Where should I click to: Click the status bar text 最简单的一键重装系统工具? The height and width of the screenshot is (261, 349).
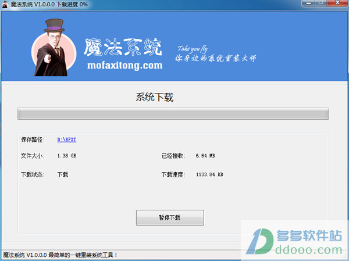[x=83, y=255]
